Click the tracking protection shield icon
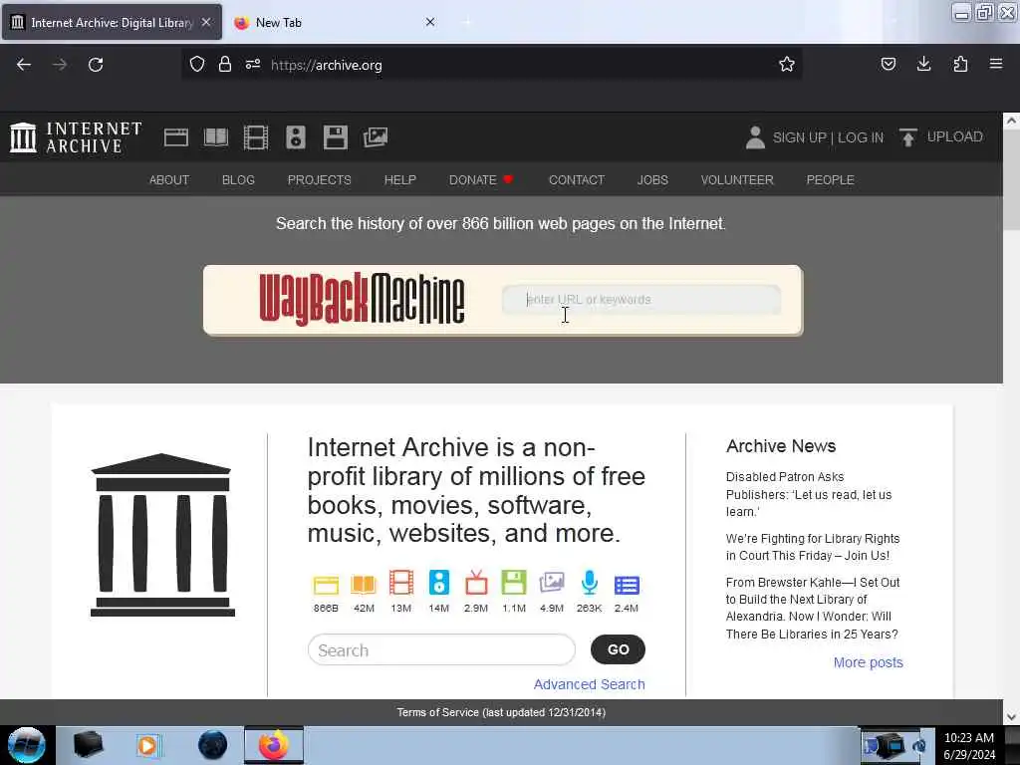 coord(197,64)
